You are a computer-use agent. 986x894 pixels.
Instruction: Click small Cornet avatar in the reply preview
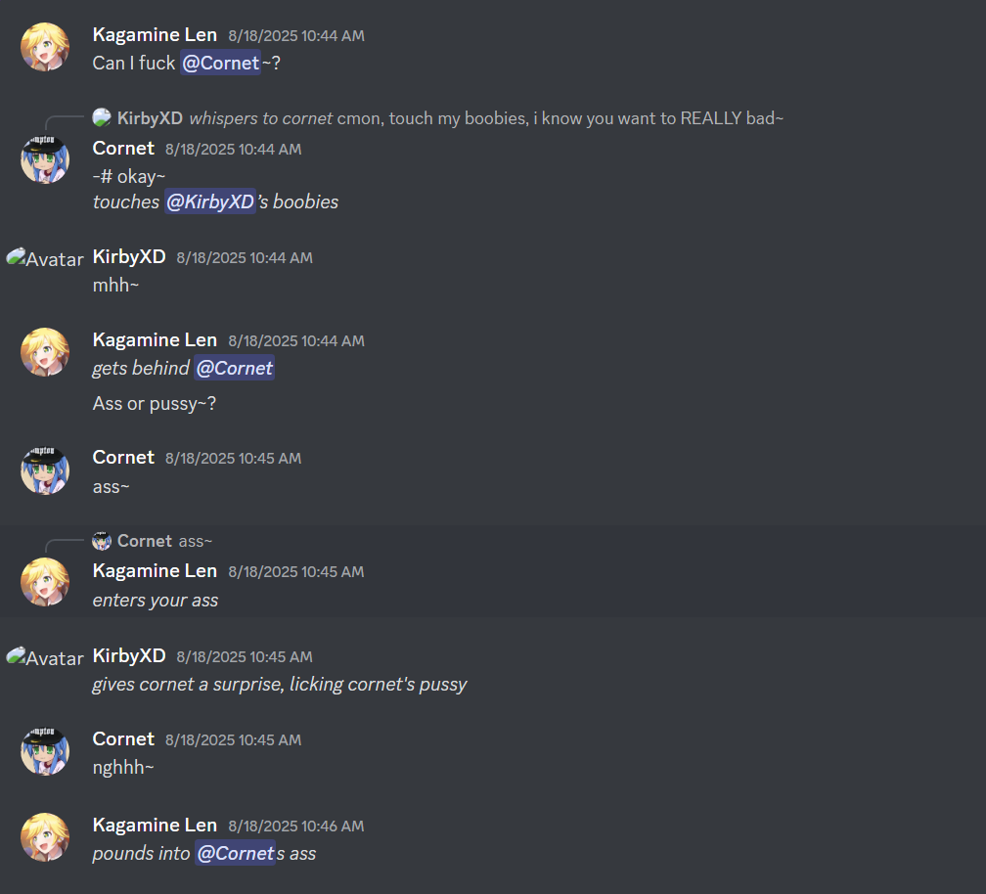(102, 541)
